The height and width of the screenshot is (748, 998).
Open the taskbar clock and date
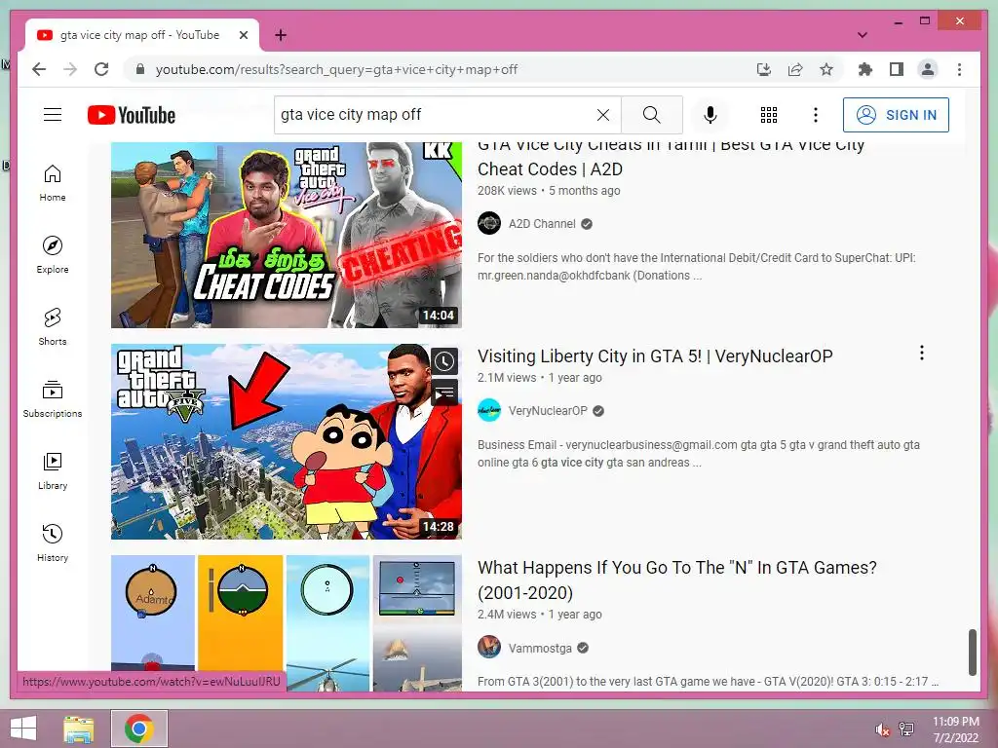tap(955, 729)
